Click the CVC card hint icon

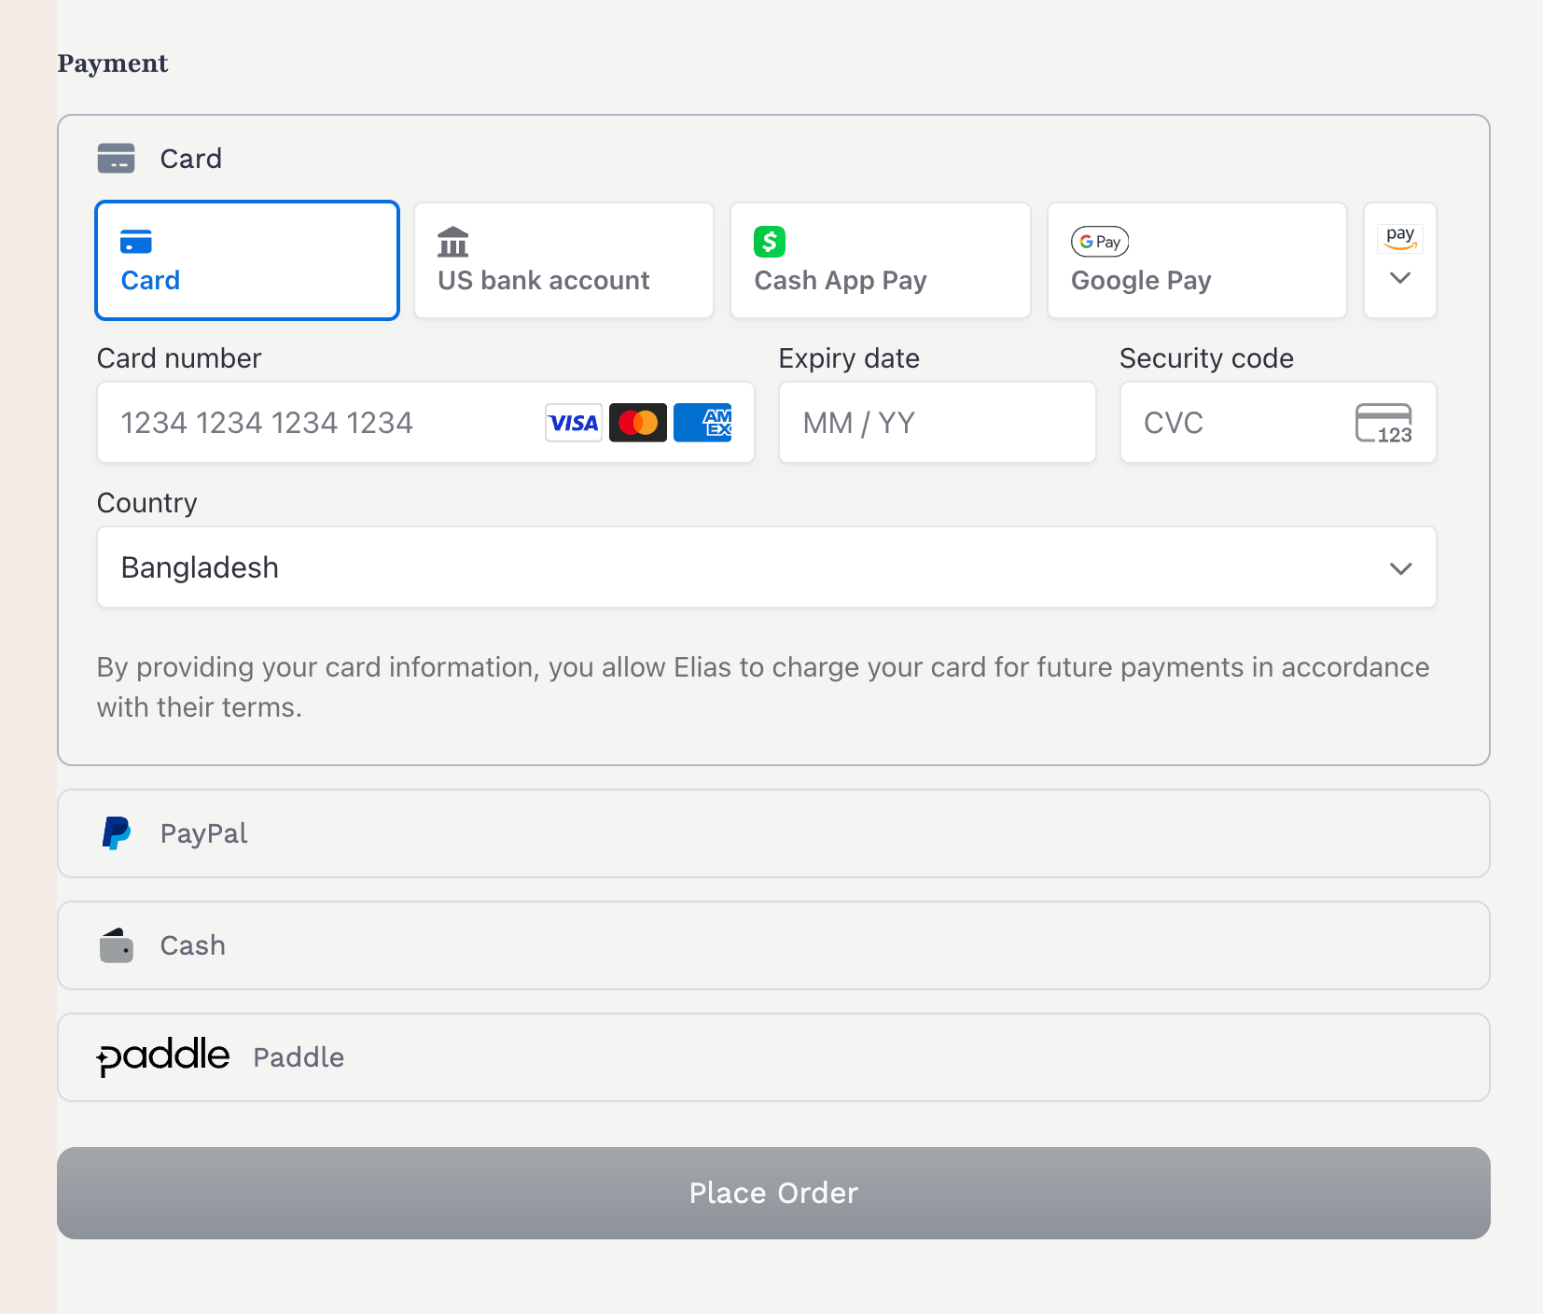[1383, 423]
